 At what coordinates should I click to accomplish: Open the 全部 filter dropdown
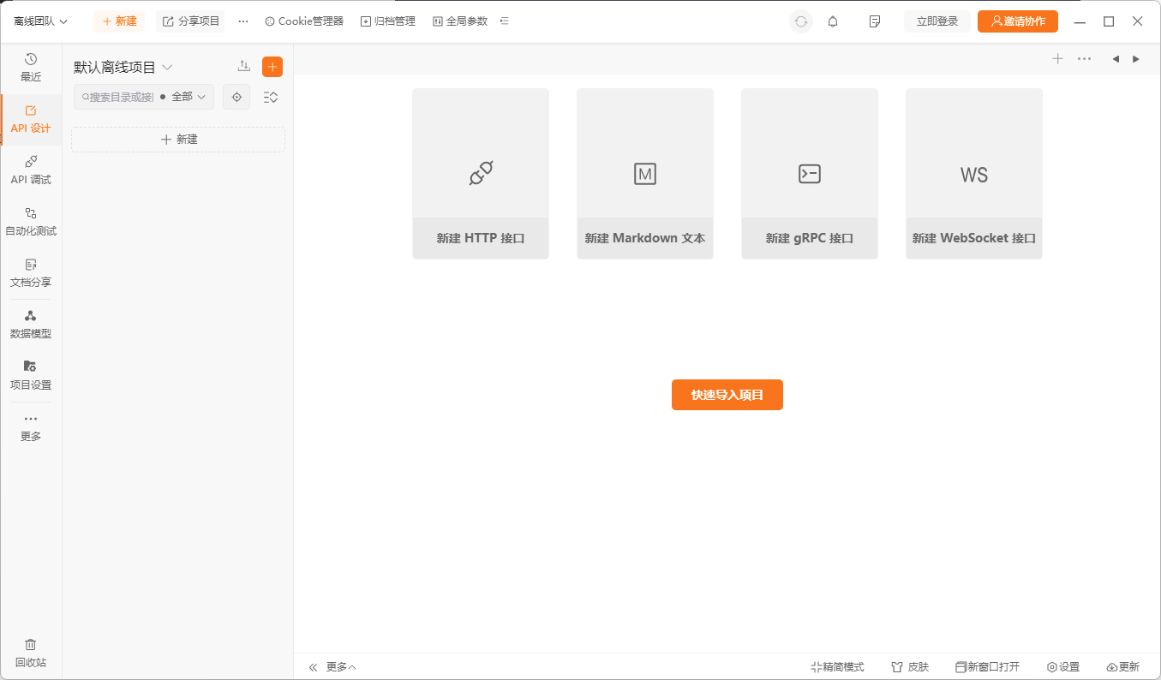pos(186,97)
